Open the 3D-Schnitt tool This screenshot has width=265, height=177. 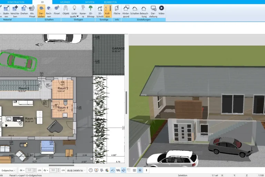click(x=100, y=11)
